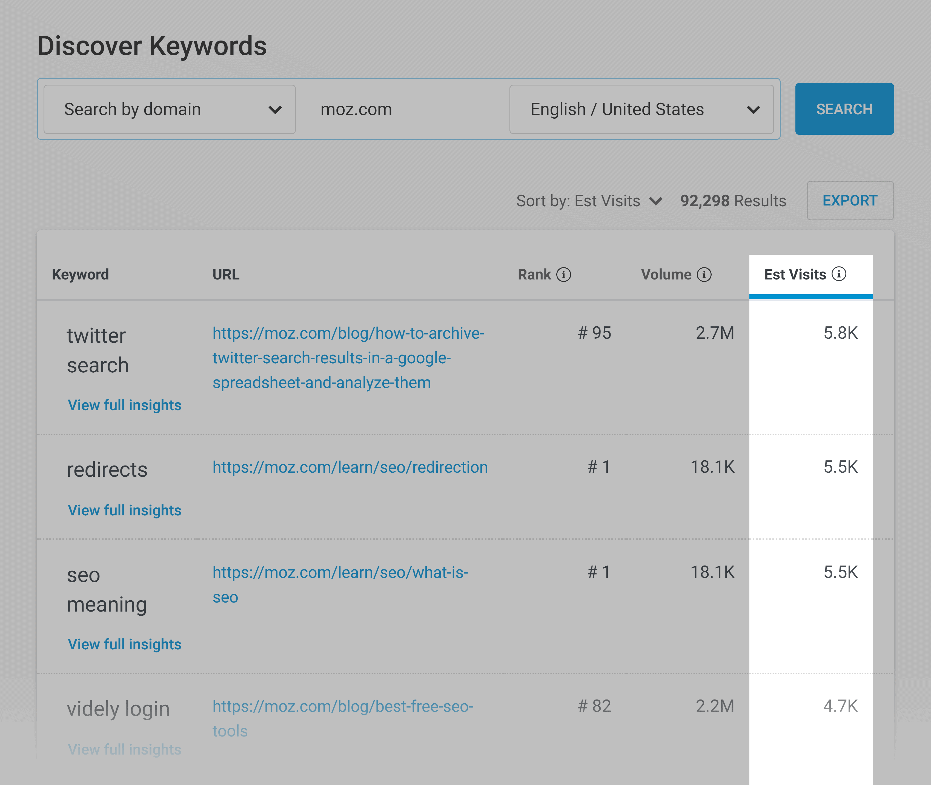The image size is (931, 785).
Task: Click the Rank column info icon
Action: (564, 275)
